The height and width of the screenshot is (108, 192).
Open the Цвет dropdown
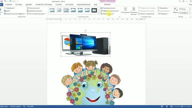(x=7, y=11)
